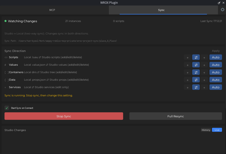Select two-way sync arrows for Scripts
Viewport: 226px width, 154px height.
(196, 57)
